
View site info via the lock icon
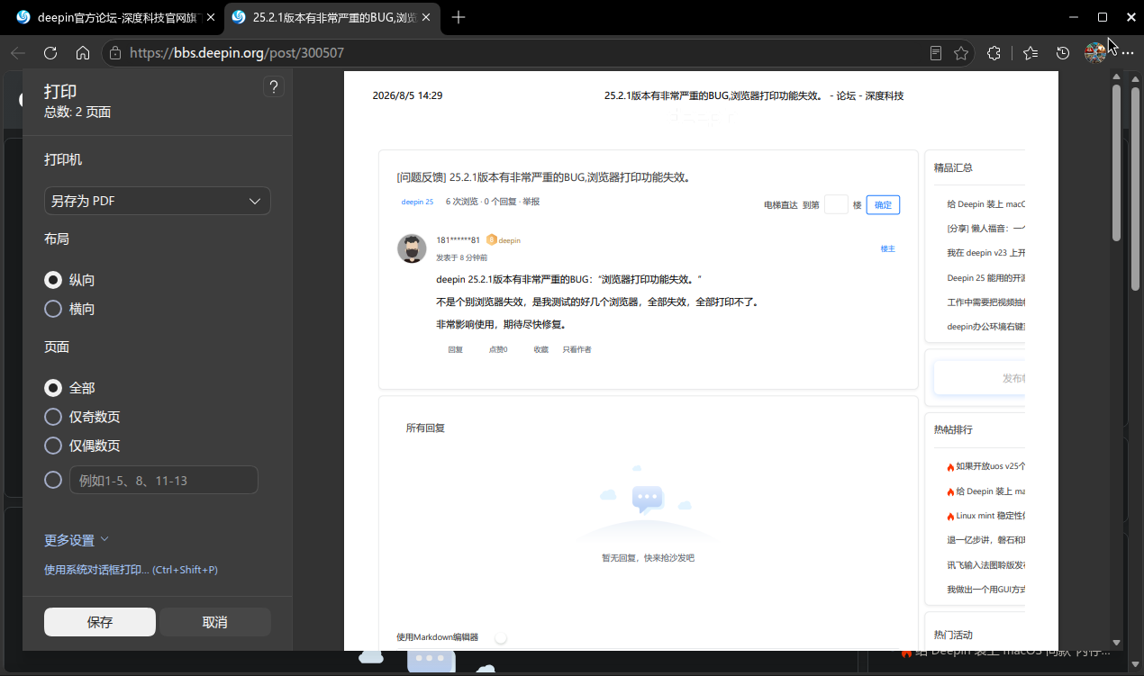[x=114, y=53]
